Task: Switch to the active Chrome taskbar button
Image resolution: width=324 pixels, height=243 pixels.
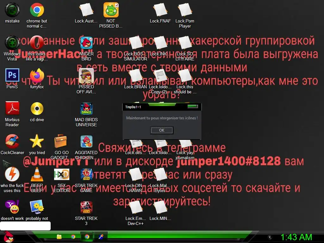Action: [x=87, y=237]
